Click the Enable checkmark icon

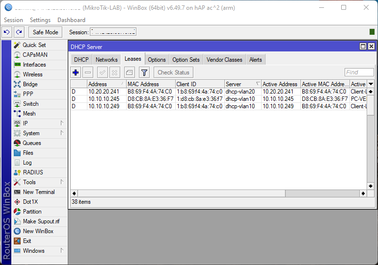click(x=103, y=72)
